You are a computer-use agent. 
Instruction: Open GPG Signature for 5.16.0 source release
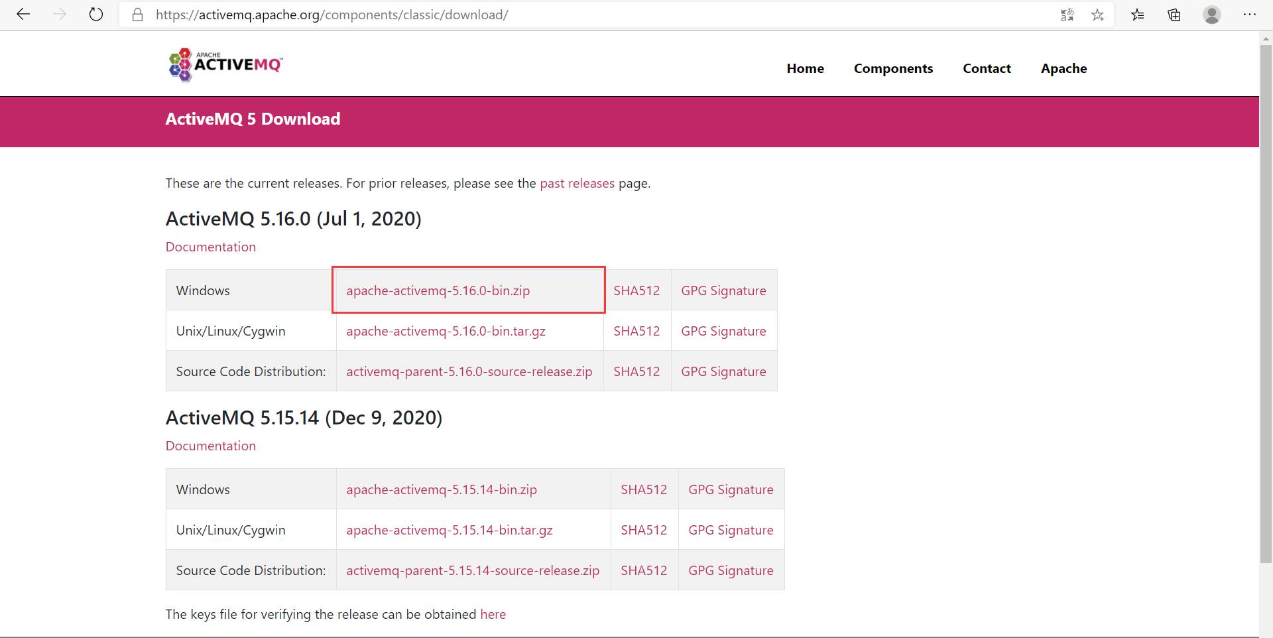click(x=723, y=371)
